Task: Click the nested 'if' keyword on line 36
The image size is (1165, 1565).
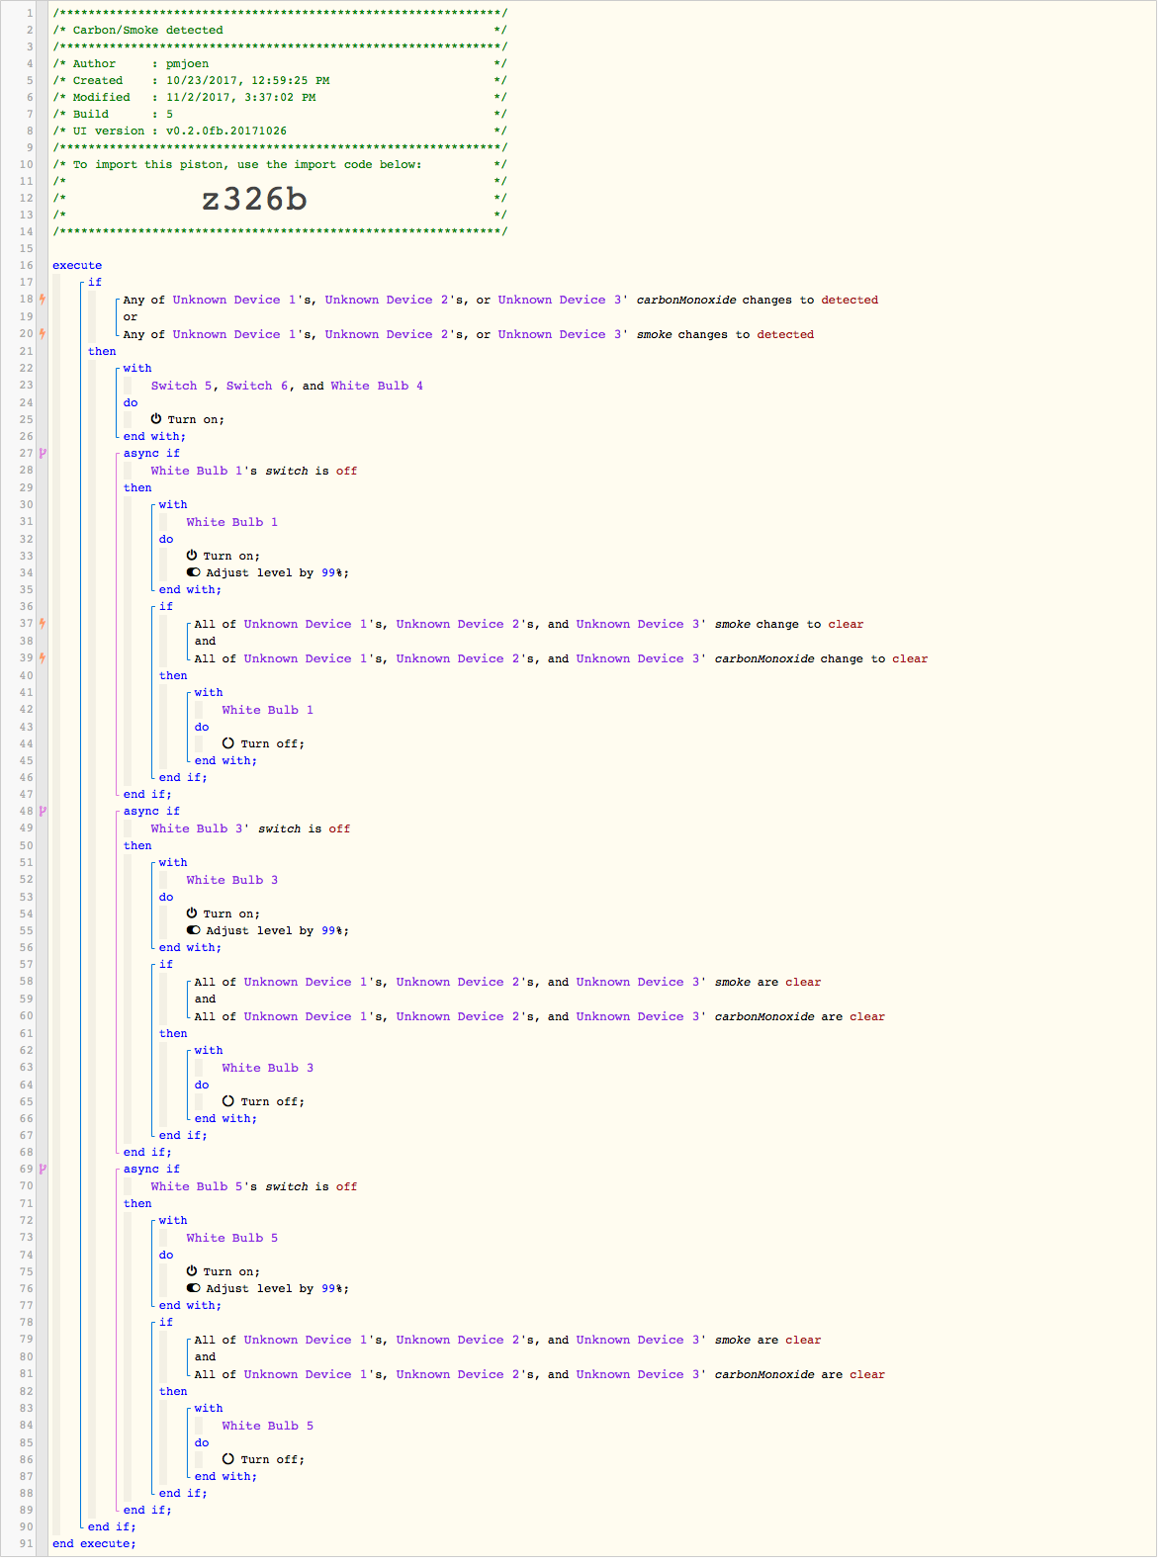Action: pyautogui.click(x=166, y=606)
